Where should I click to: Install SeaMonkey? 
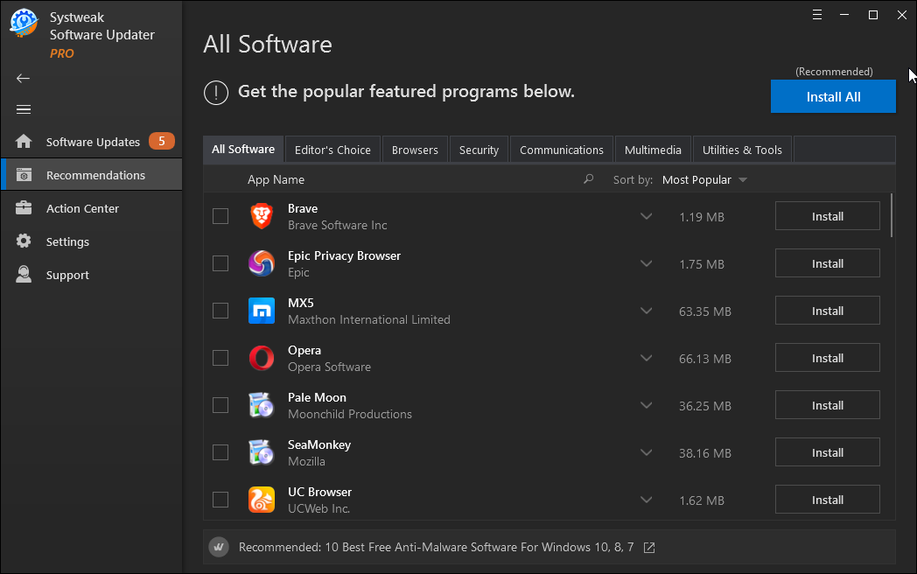(828, 452)
